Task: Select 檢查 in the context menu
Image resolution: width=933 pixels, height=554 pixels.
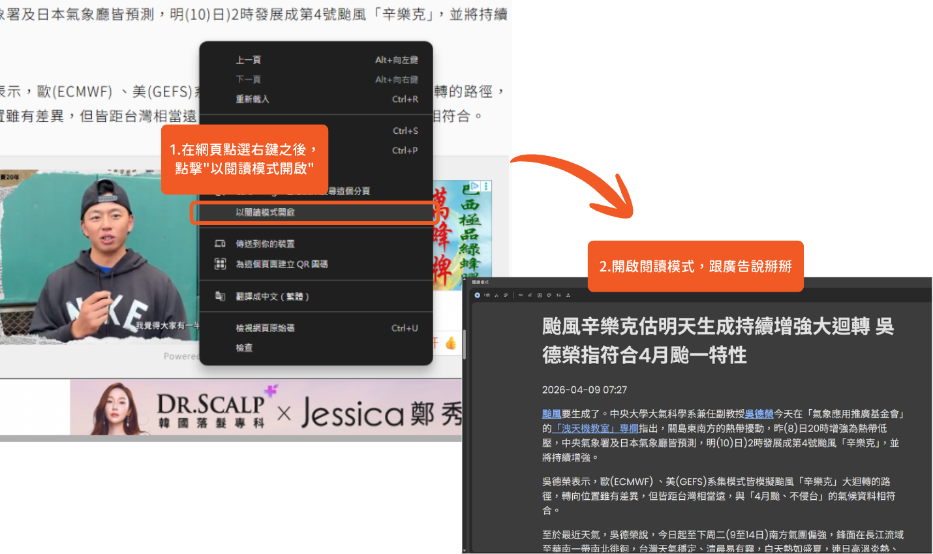Action: click(316, 348)
